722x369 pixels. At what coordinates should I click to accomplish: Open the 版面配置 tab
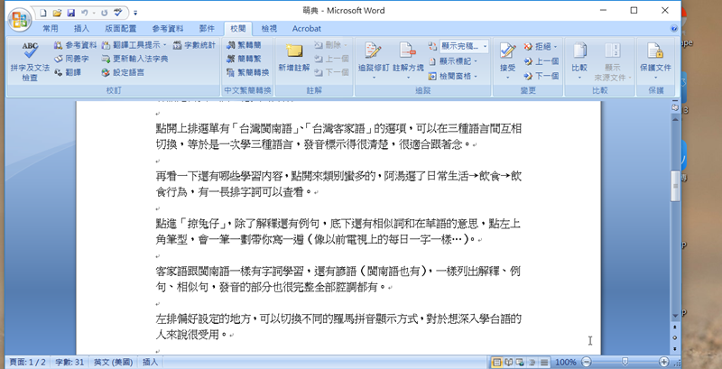[121, 29]
